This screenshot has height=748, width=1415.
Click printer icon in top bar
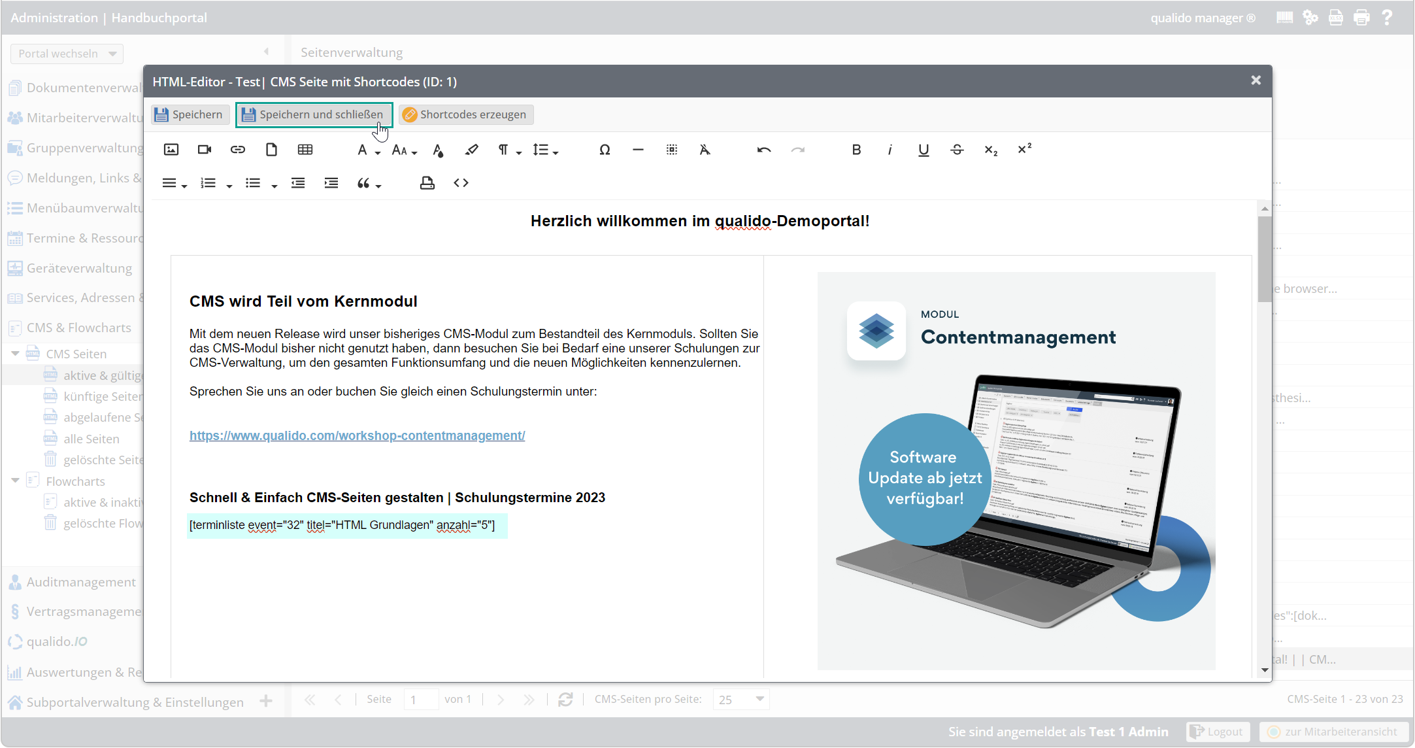pyautogui.click(x=1361, y=18)
